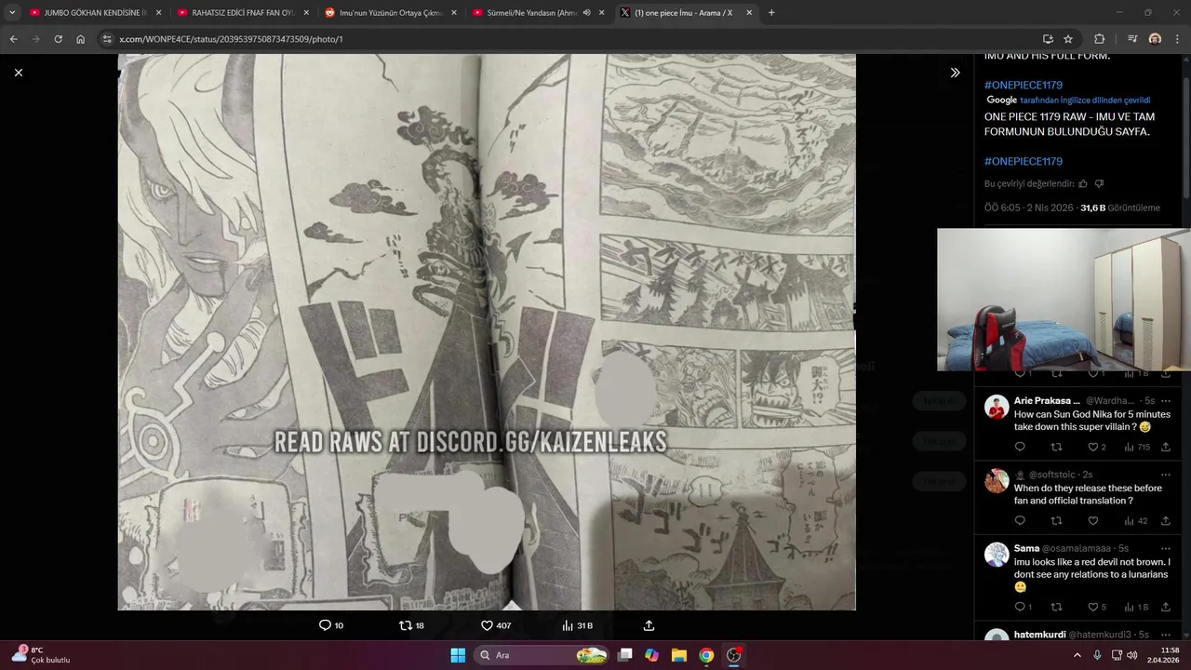Collapse the side panel with the double-chevron icon

pos(955,73)
